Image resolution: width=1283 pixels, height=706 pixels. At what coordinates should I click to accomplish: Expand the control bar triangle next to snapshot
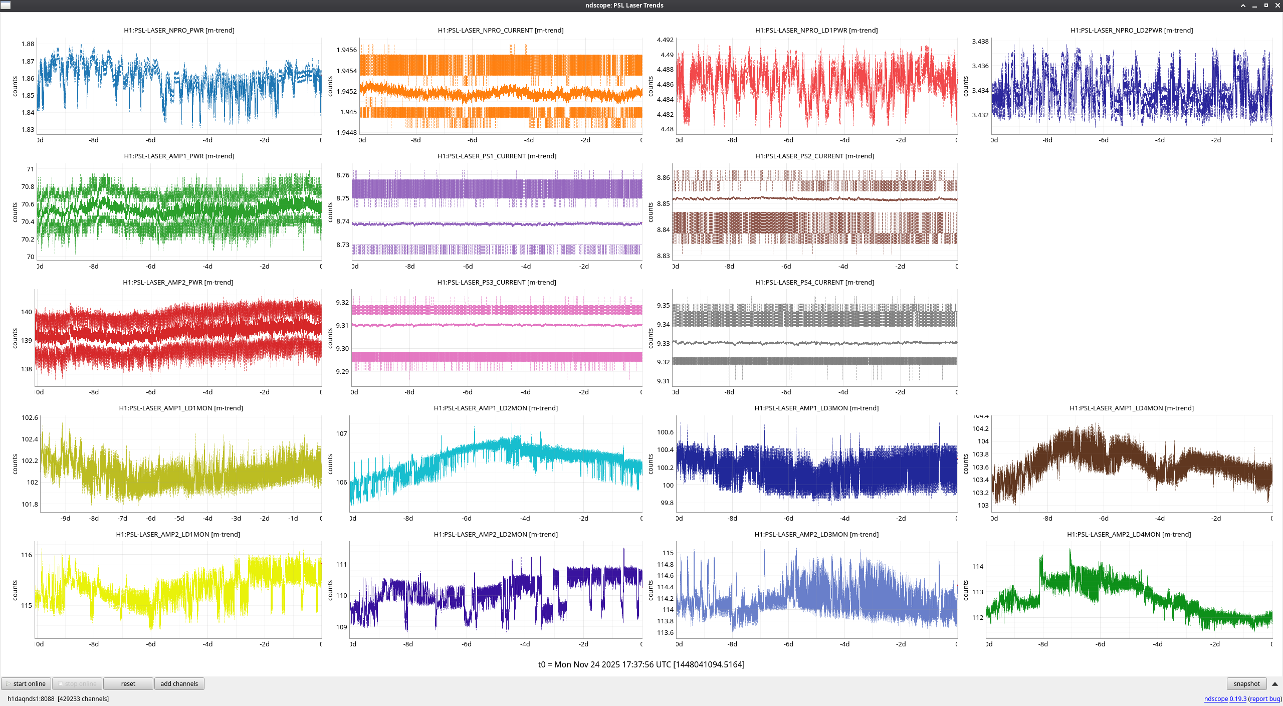[x=1274, y=684]
